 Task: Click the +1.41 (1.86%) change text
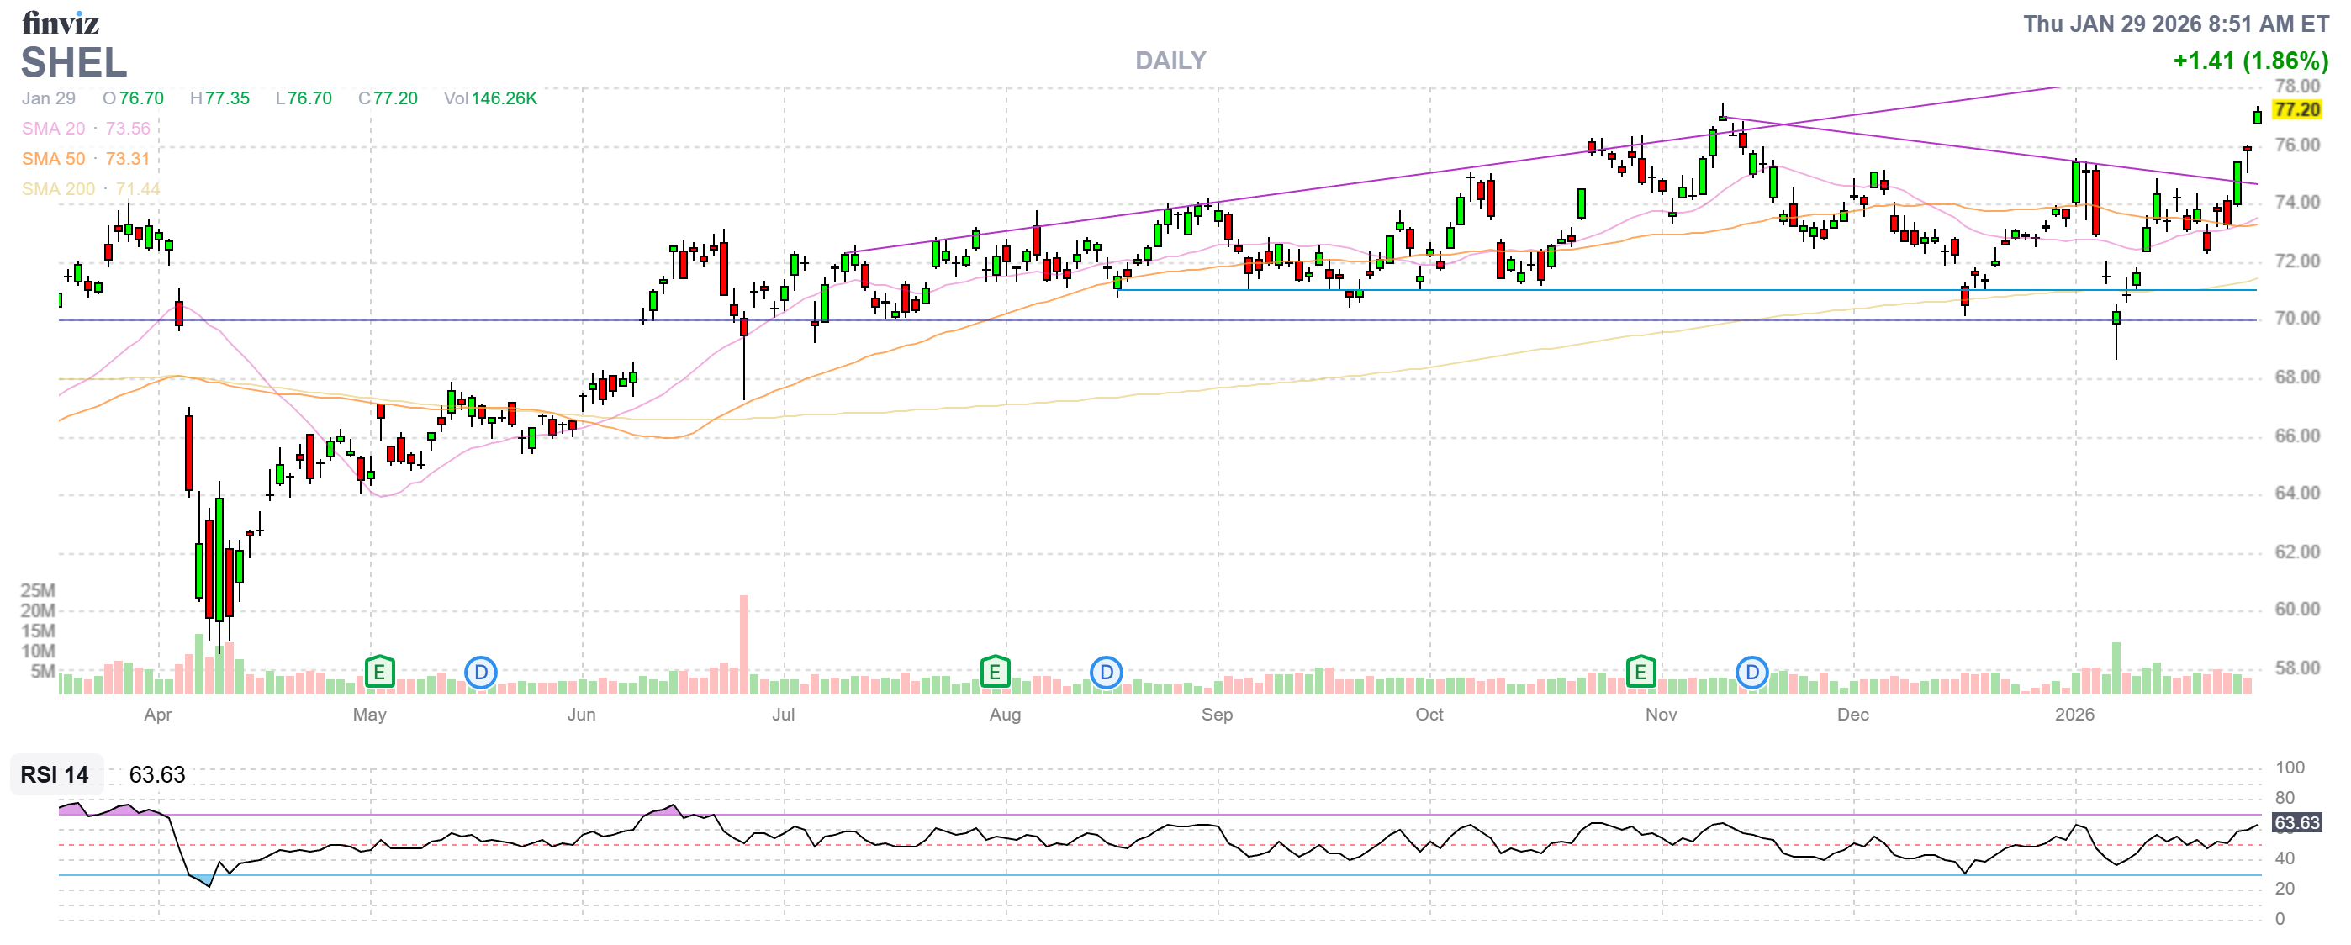click(x=2250, y=61)
